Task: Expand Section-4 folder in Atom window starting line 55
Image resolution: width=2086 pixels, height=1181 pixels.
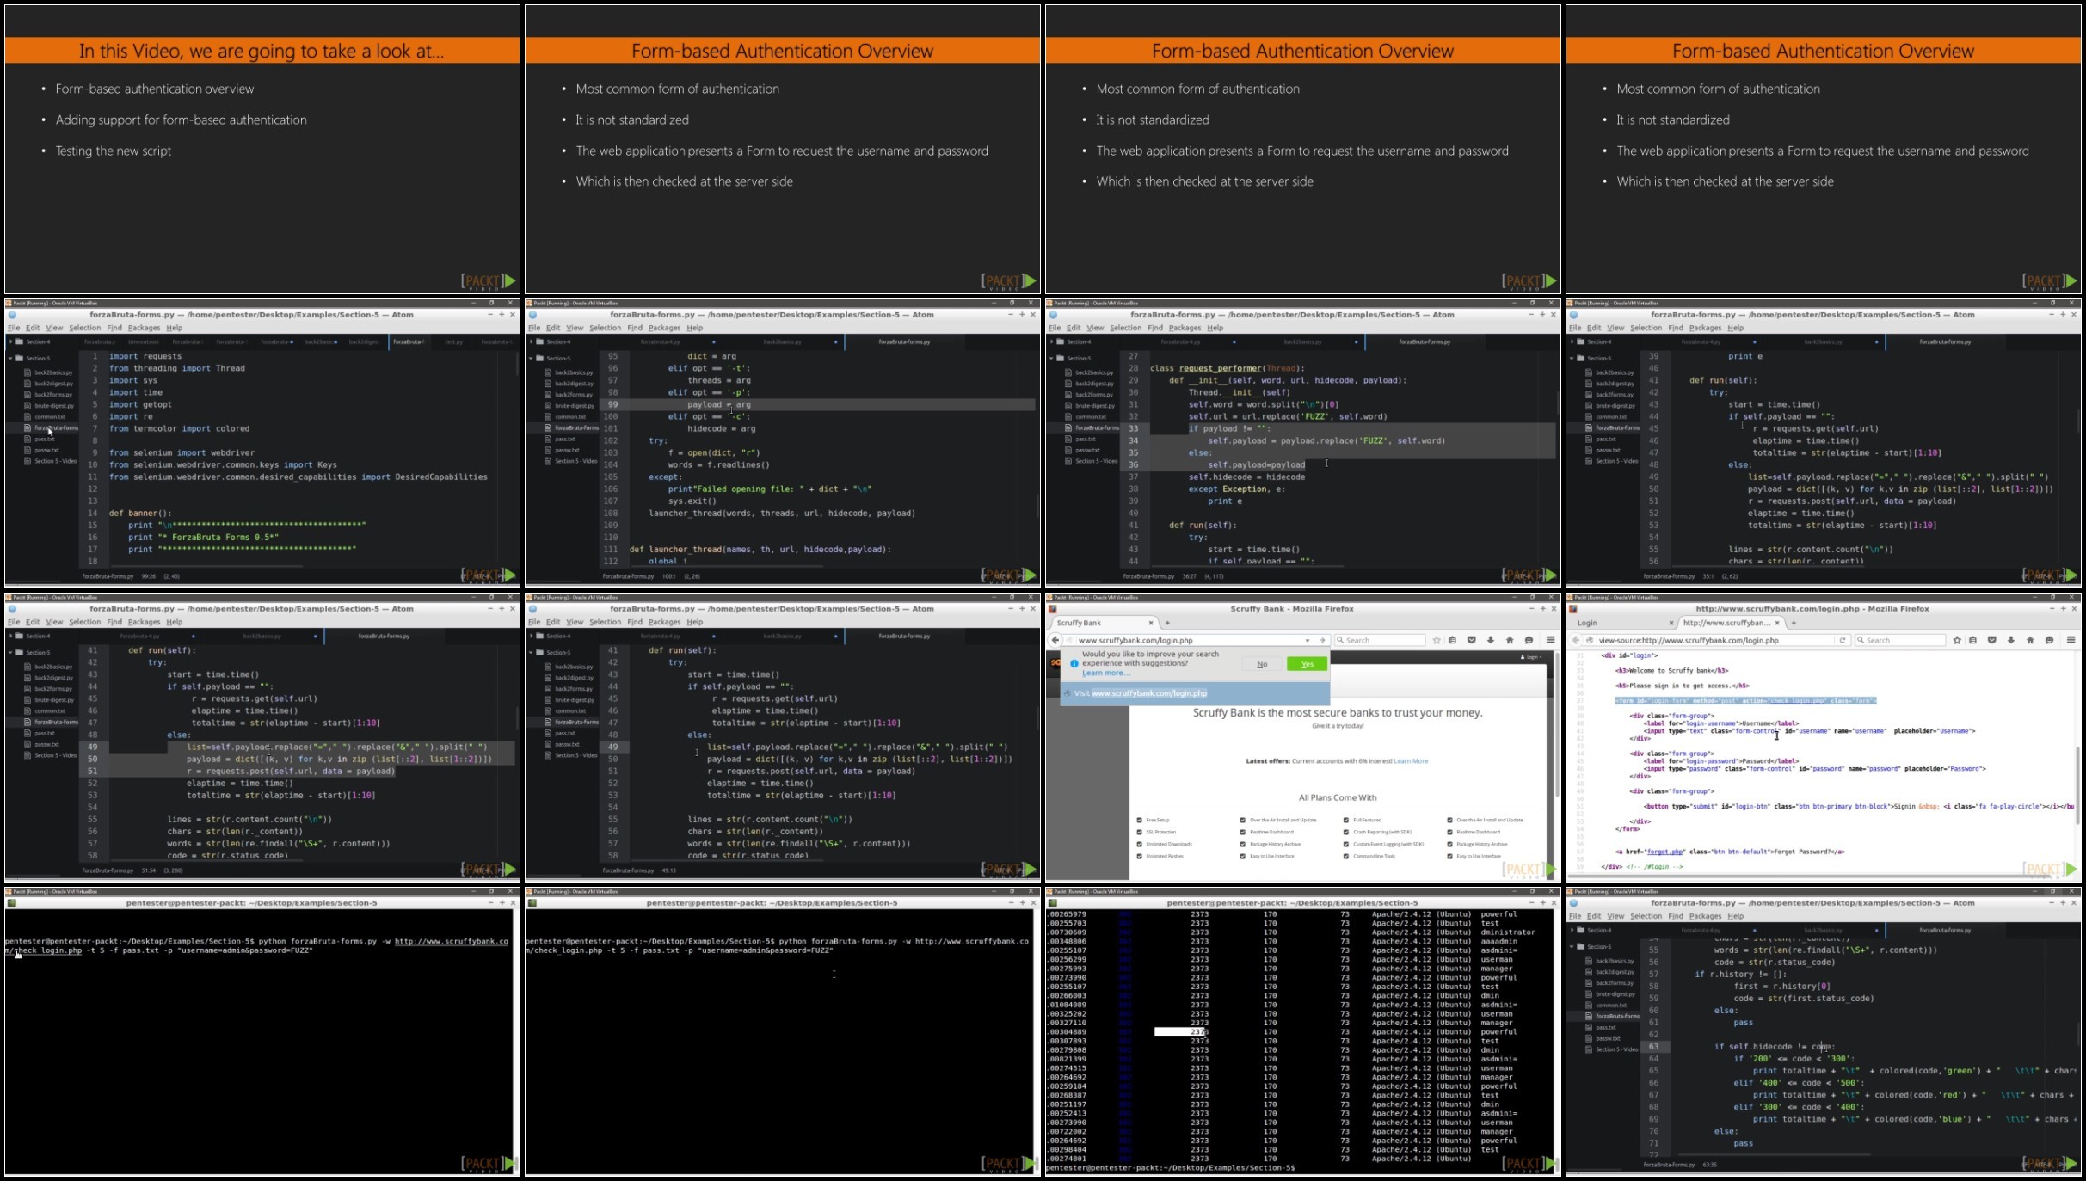Action: 1572,930
